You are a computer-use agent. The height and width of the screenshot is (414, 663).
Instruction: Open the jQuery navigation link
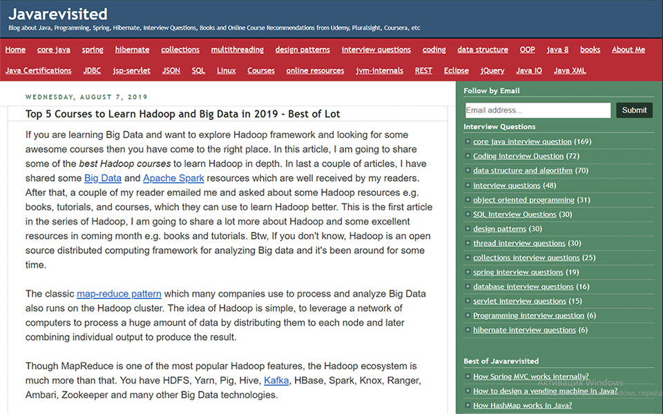[x=492, y=70]
